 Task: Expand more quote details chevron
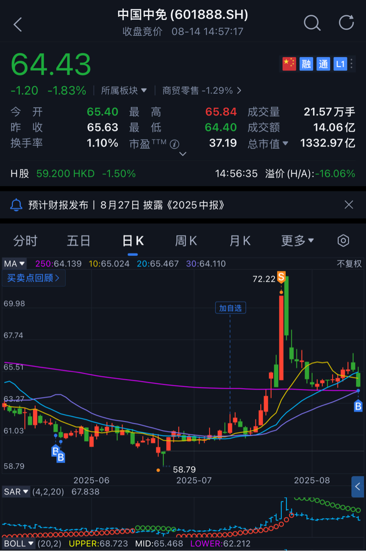[x=183, y=154]
